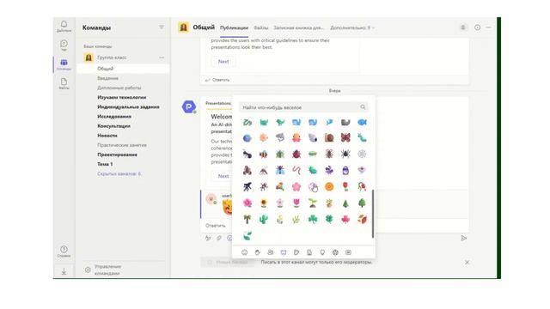550x309 pixels.
Task: Click Next in the upper message card
Action: [223, 61]
